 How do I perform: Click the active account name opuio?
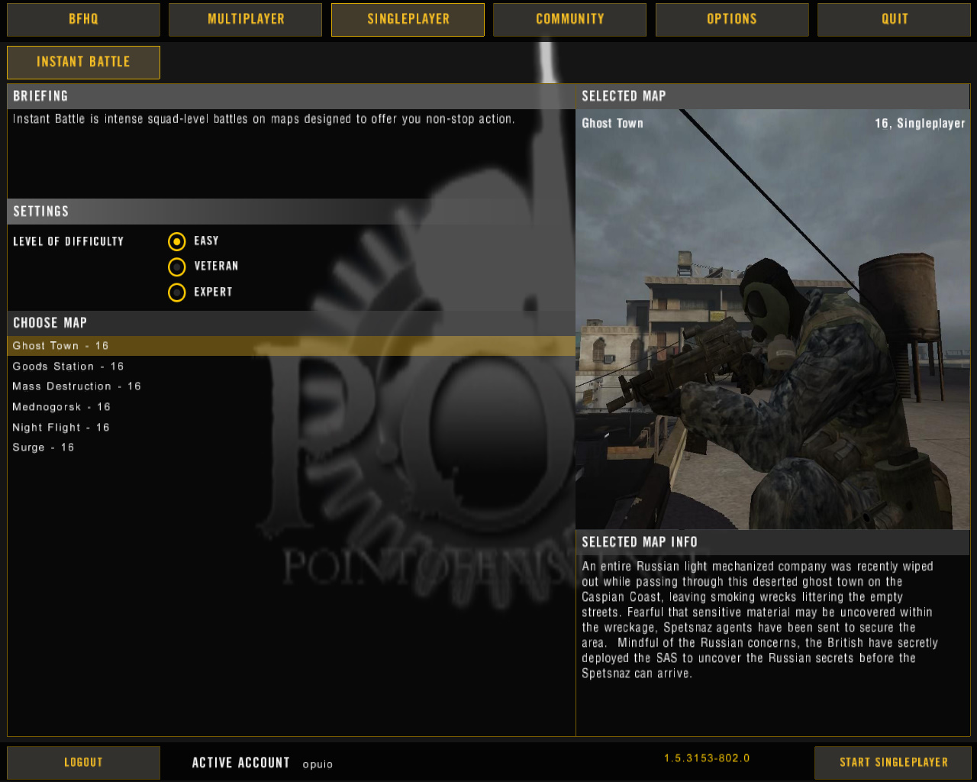[318, 764]
